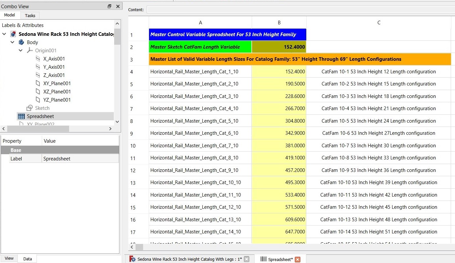This screenshot has height=263, width=455.
Task: Click the Y_Axis001 icon
Action: pos(38,67)
